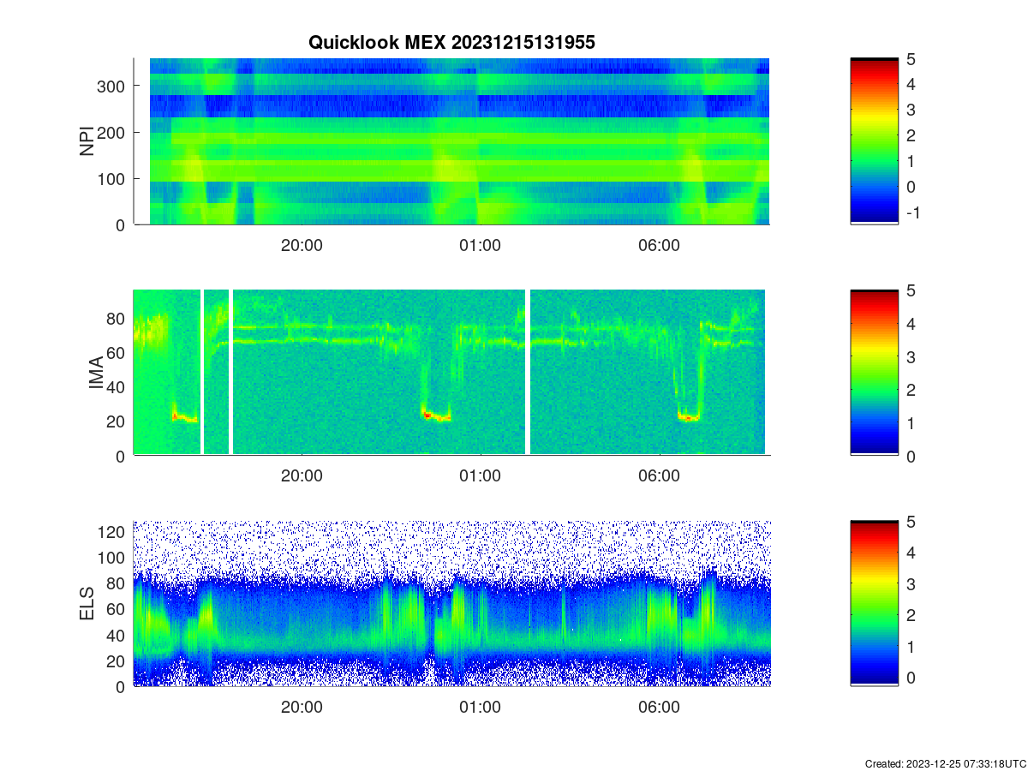Click the 06:00 tick under ELS panel

tap(659, 708)
